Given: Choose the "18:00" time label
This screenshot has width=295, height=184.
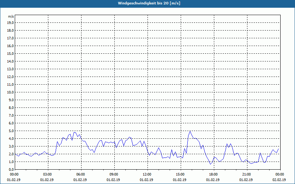Looking at the screenshot, I should (214, 174).
